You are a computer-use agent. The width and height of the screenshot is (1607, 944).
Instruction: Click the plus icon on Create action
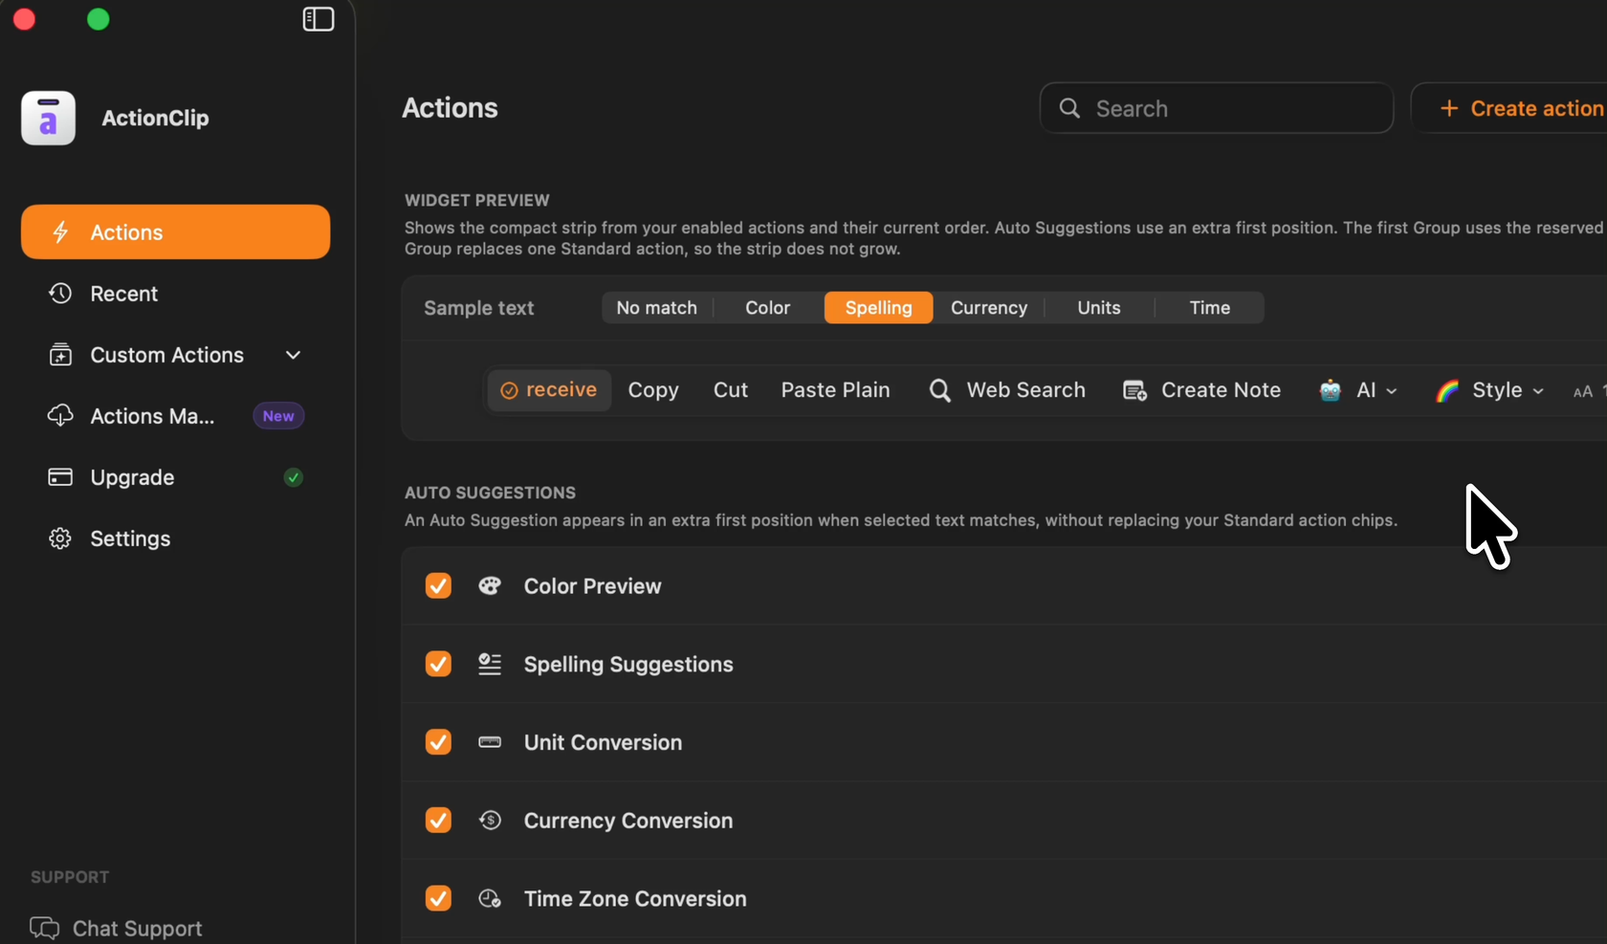(1449, 108)
